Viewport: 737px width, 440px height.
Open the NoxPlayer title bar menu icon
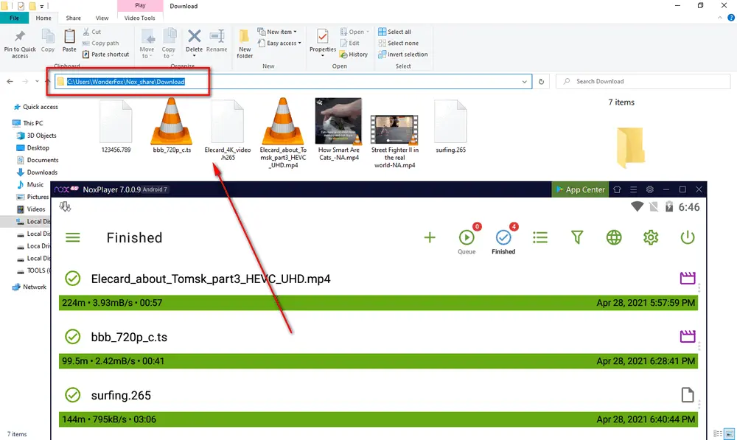pyautogui.click(x=634, y=189)
